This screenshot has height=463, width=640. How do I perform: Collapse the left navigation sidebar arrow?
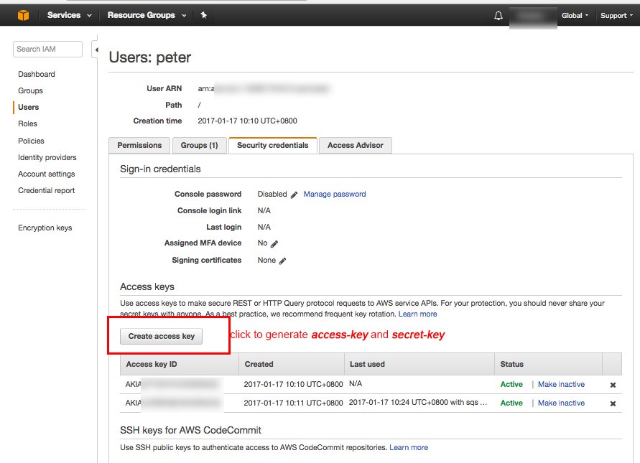point(96,50)
